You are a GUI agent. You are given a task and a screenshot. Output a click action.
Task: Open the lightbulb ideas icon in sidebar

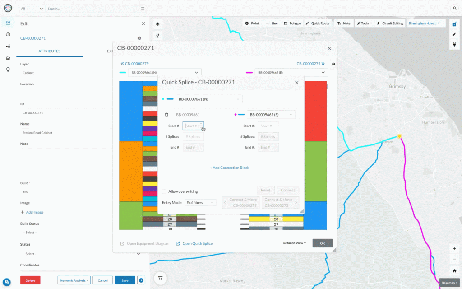pos(8,70)
